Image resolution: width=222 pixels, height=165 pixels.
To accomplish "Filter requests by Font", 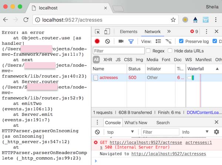I will pos(166,60).
